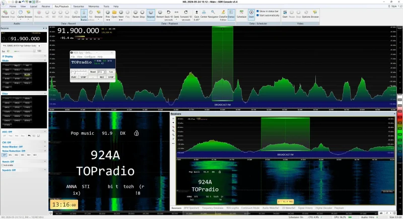Open the Seek dropdown
The image size is (403, 219).
click(x=176, y=15)
